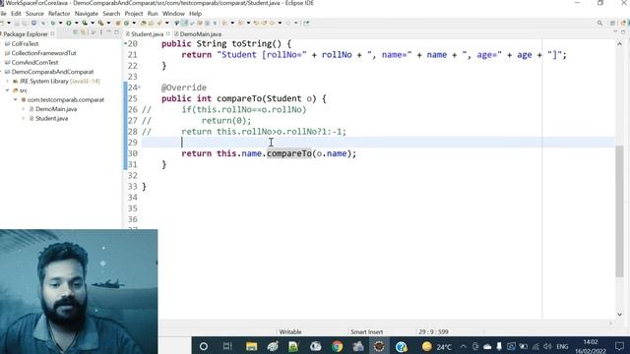Viewport: 630px width, 354px height.
Task: Collapse the src folder node
Action: pyautogui.click(x=7, y=90)
